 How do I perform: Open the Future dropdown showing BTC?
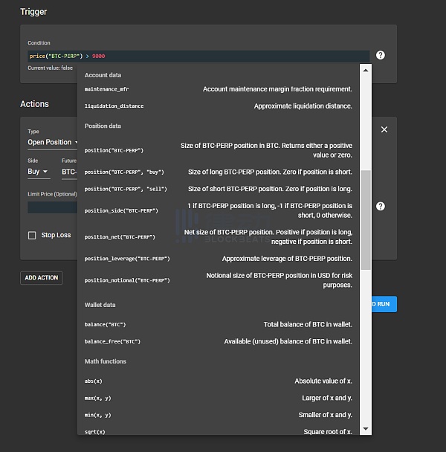[69, 172]
